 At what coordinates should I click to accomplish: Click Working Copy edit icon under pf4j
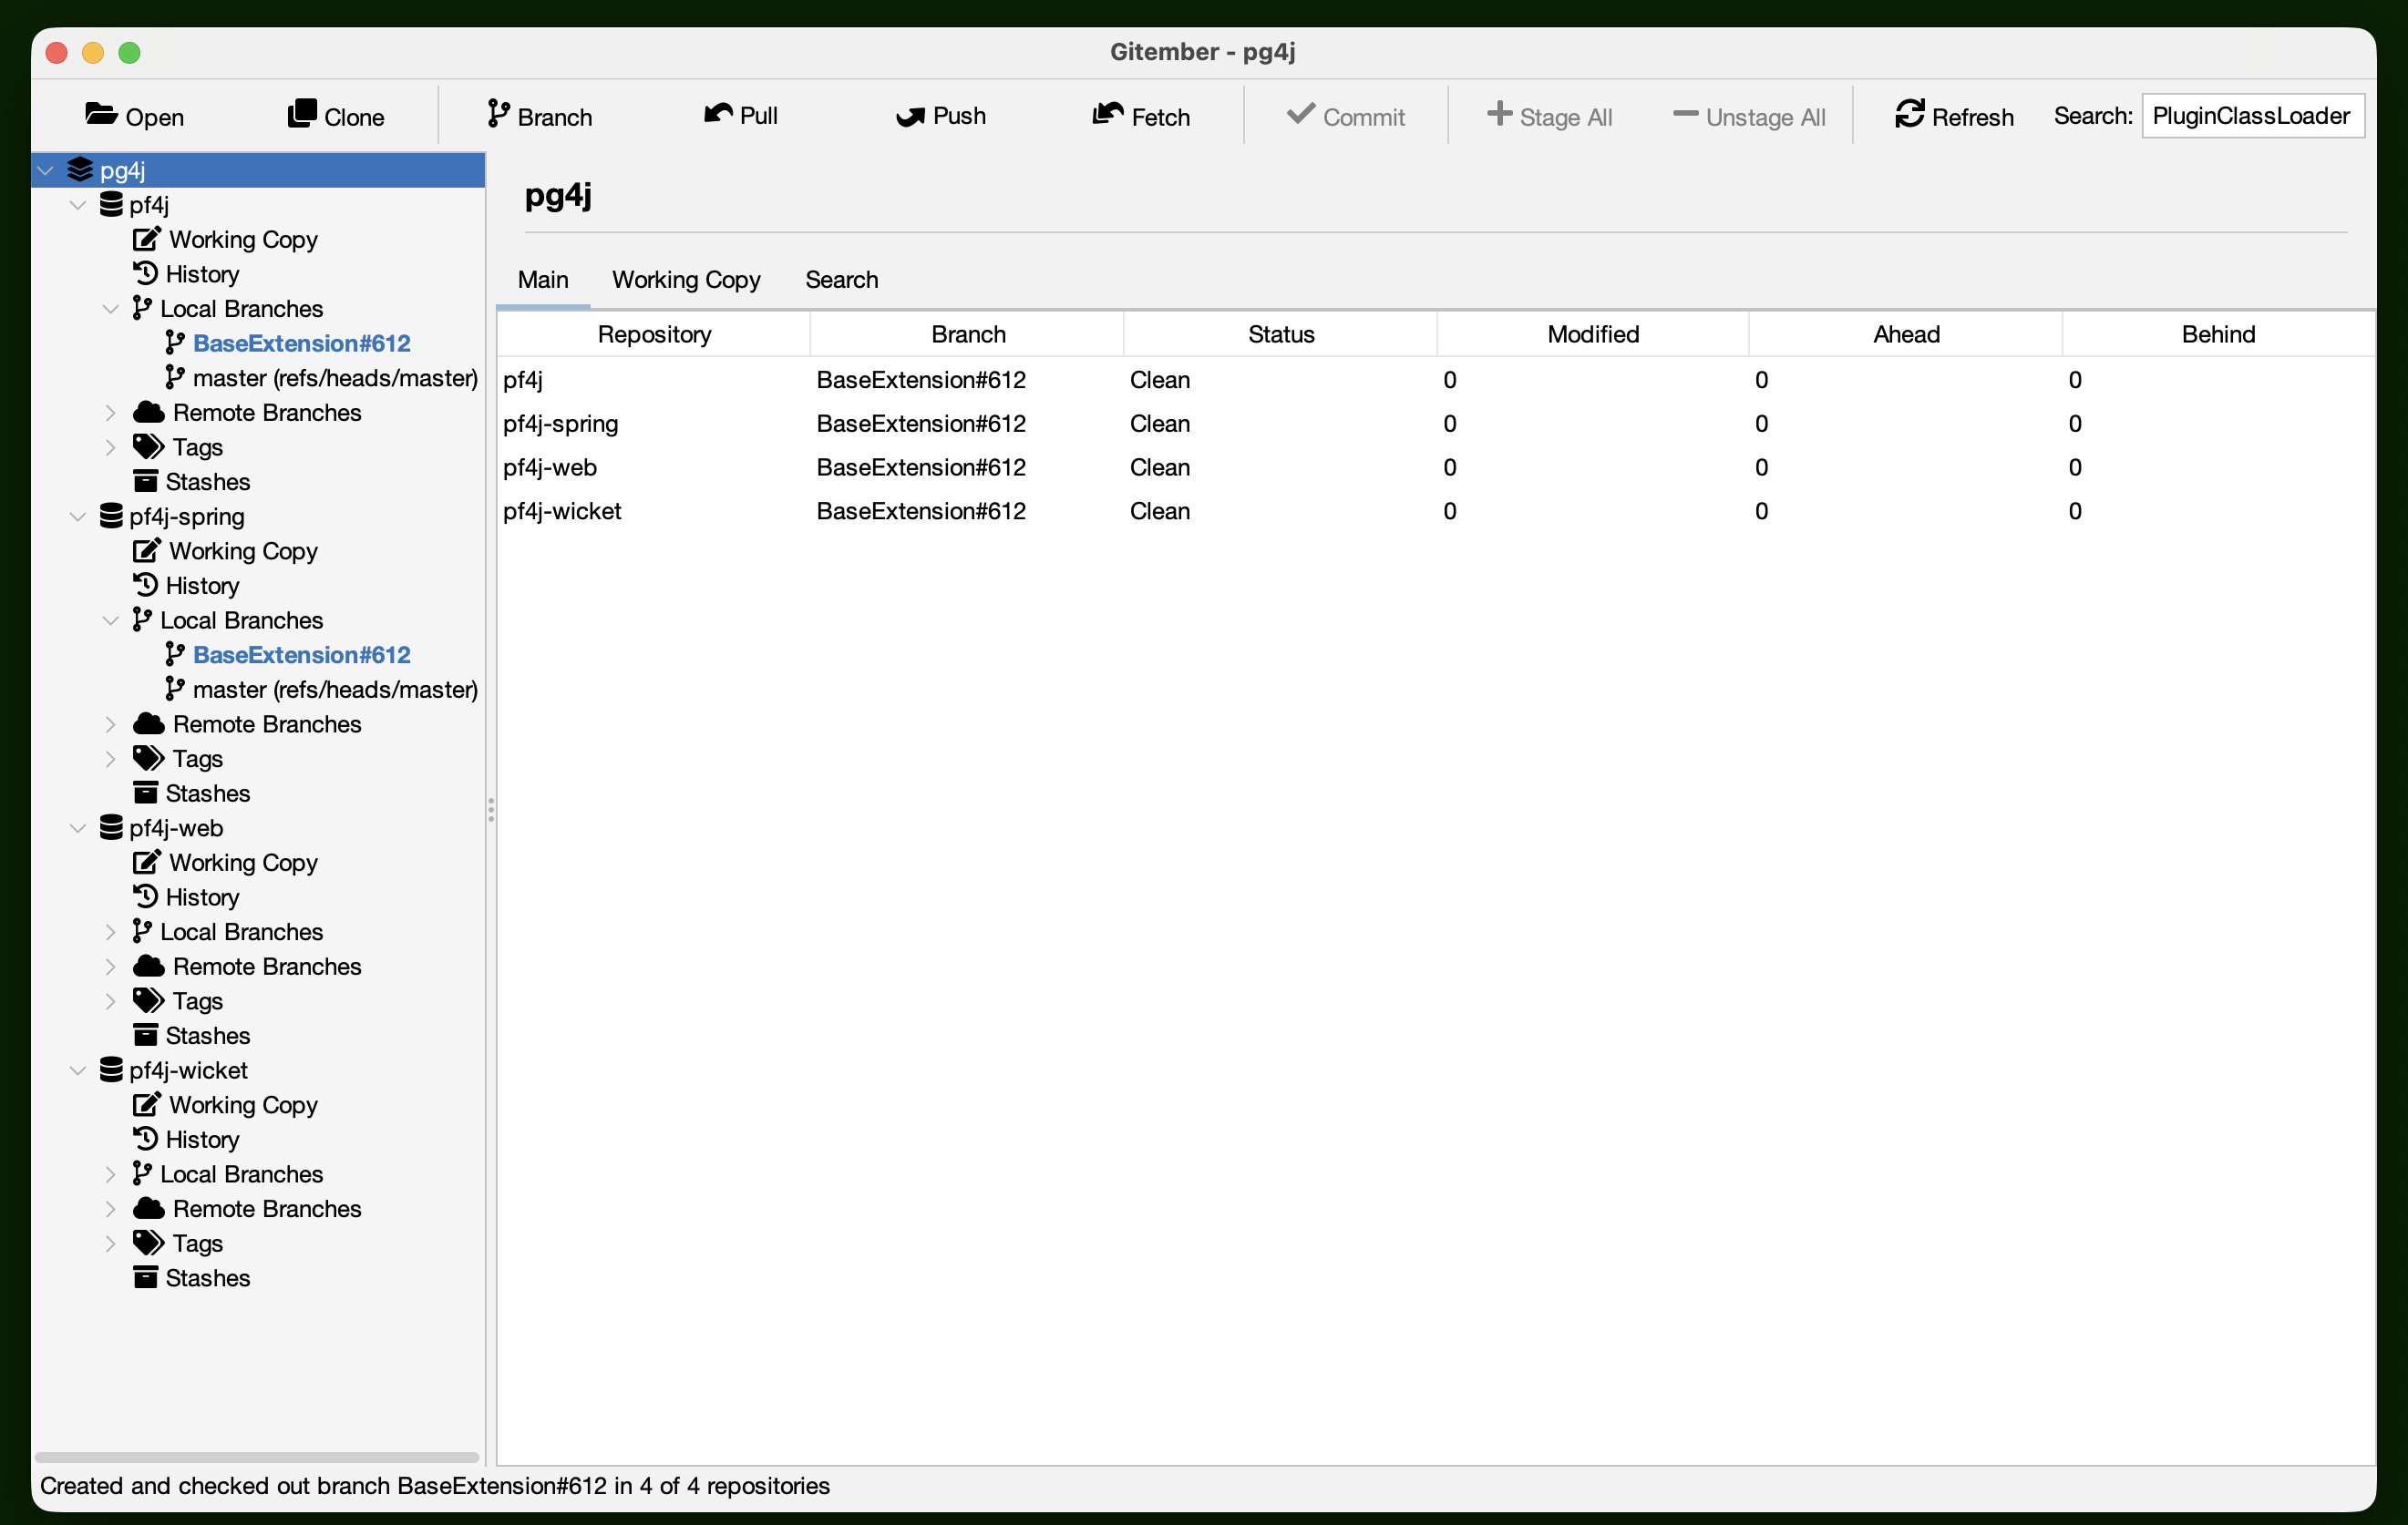click(x=146, y=239)
